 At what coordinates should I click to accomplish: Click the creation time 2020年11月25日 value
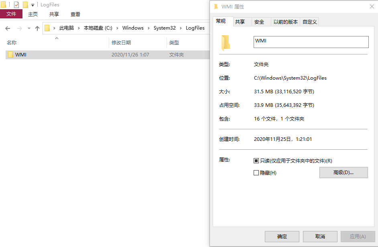(x=283, y=139)
